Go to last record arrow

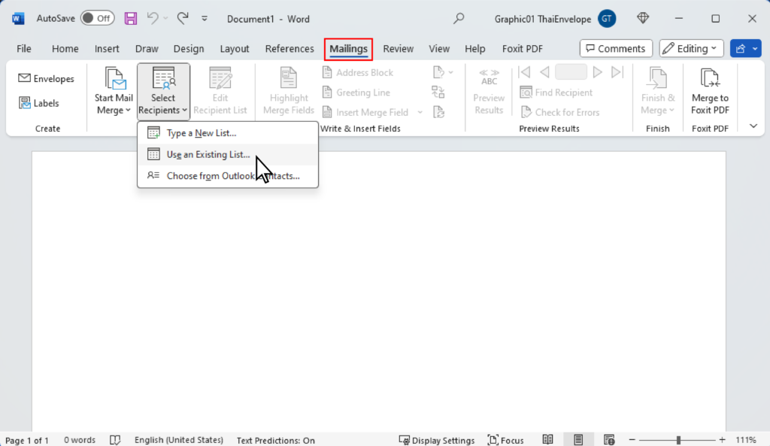click(x=617, y=72)
